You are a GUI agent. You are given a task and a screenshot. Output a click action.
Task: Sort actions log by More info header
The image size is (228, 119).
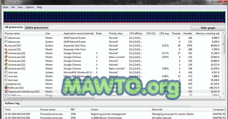coord(181,110)
